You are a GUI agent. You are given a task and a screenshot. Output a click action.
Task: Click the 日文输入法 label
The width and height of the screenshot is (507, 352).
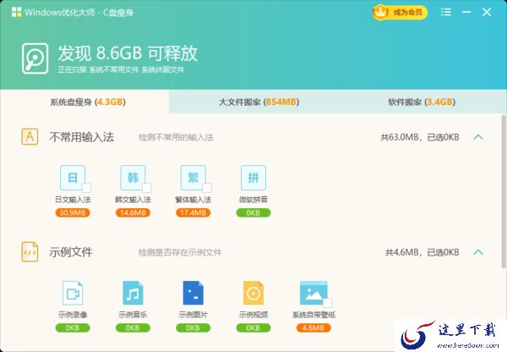coord(73,200)
